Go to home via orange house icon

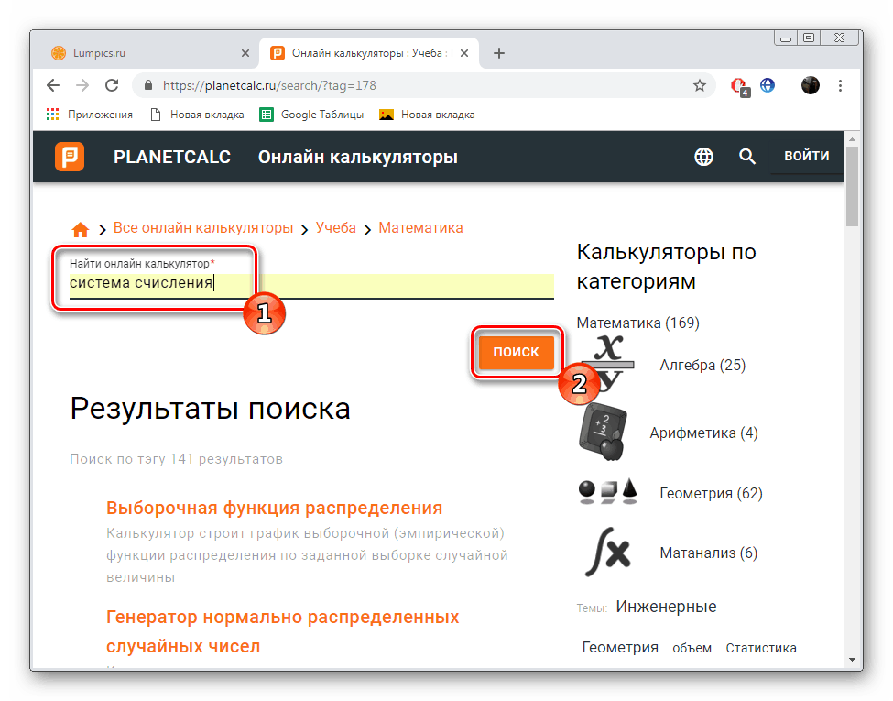(81, 229)
